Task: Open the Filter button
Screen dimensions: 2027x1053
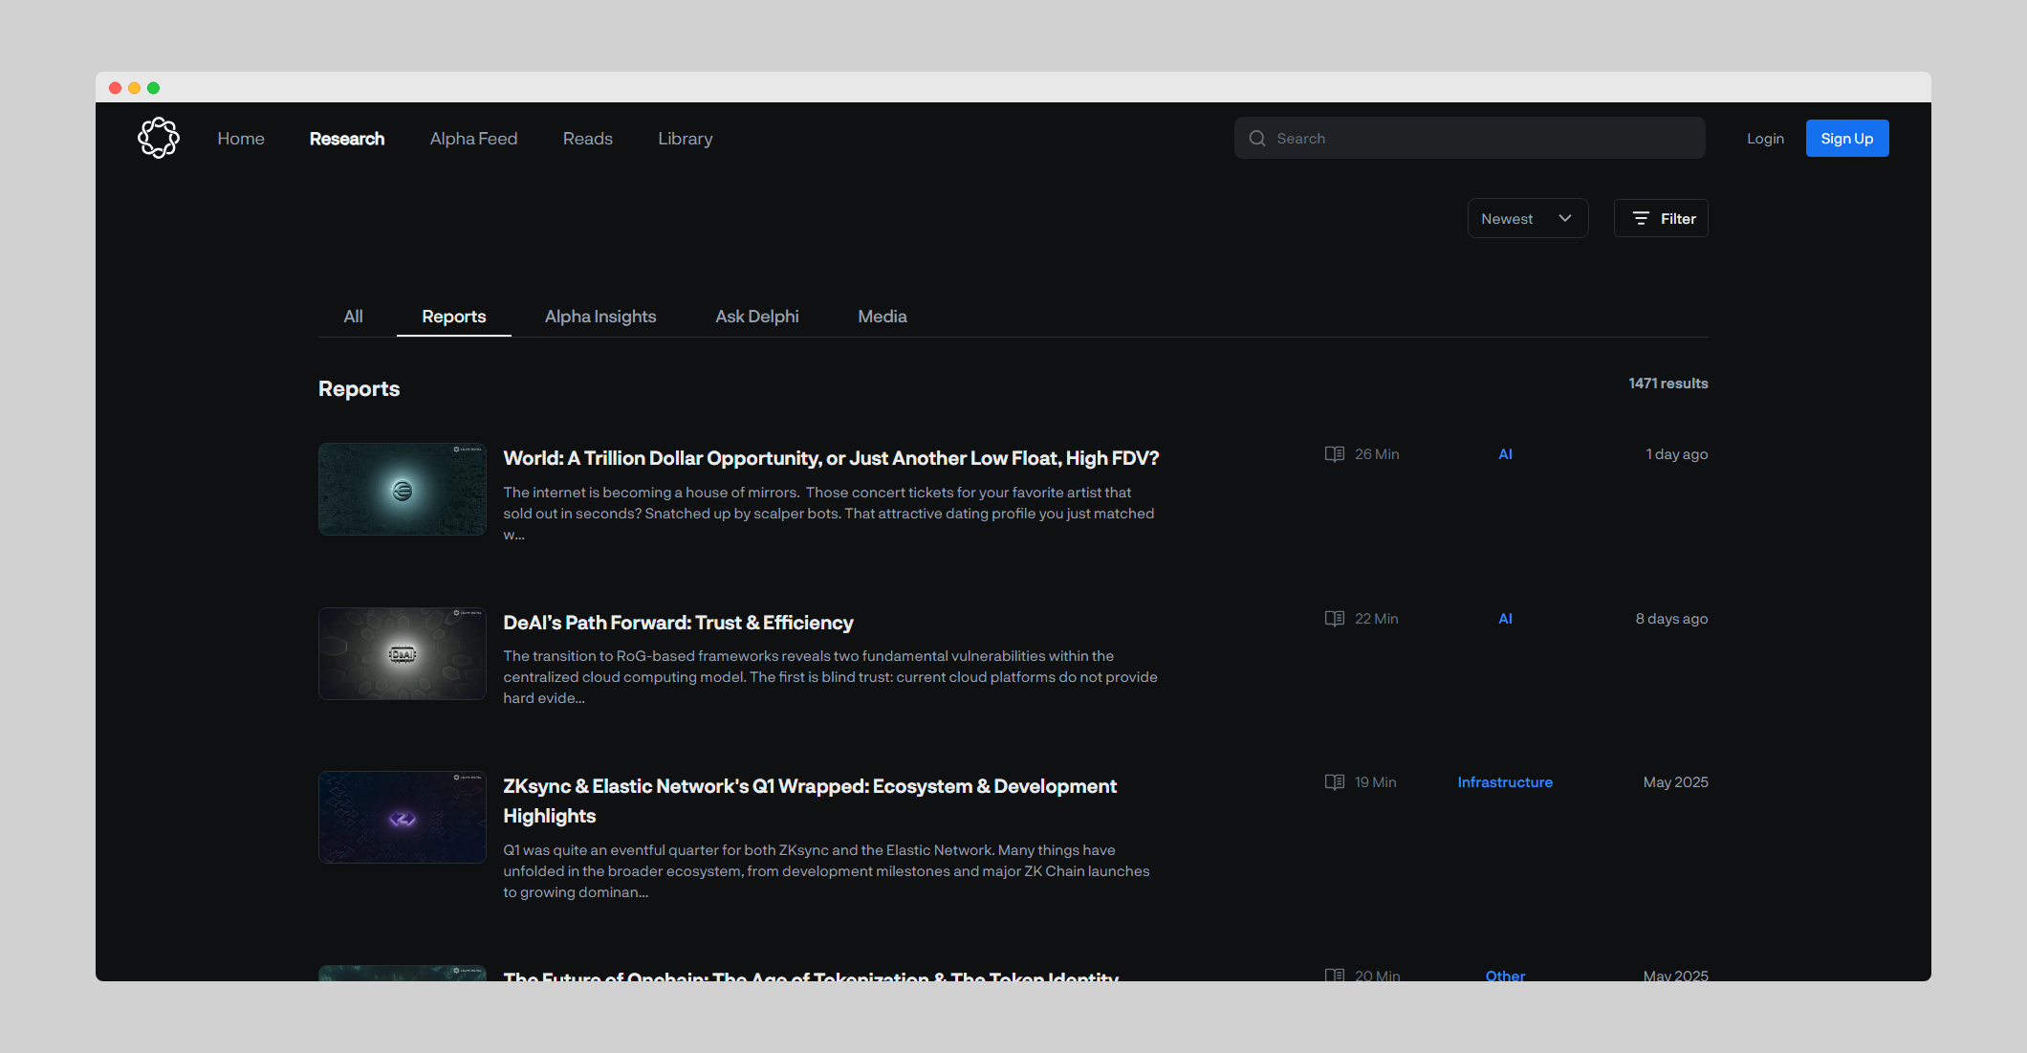Action: 1661,219
